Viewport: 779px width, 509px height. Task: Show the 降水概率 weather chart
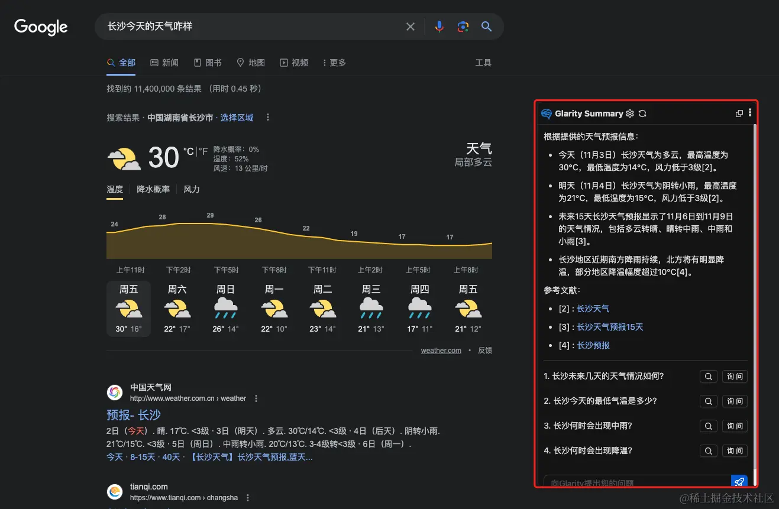click(x=153, y=189)
